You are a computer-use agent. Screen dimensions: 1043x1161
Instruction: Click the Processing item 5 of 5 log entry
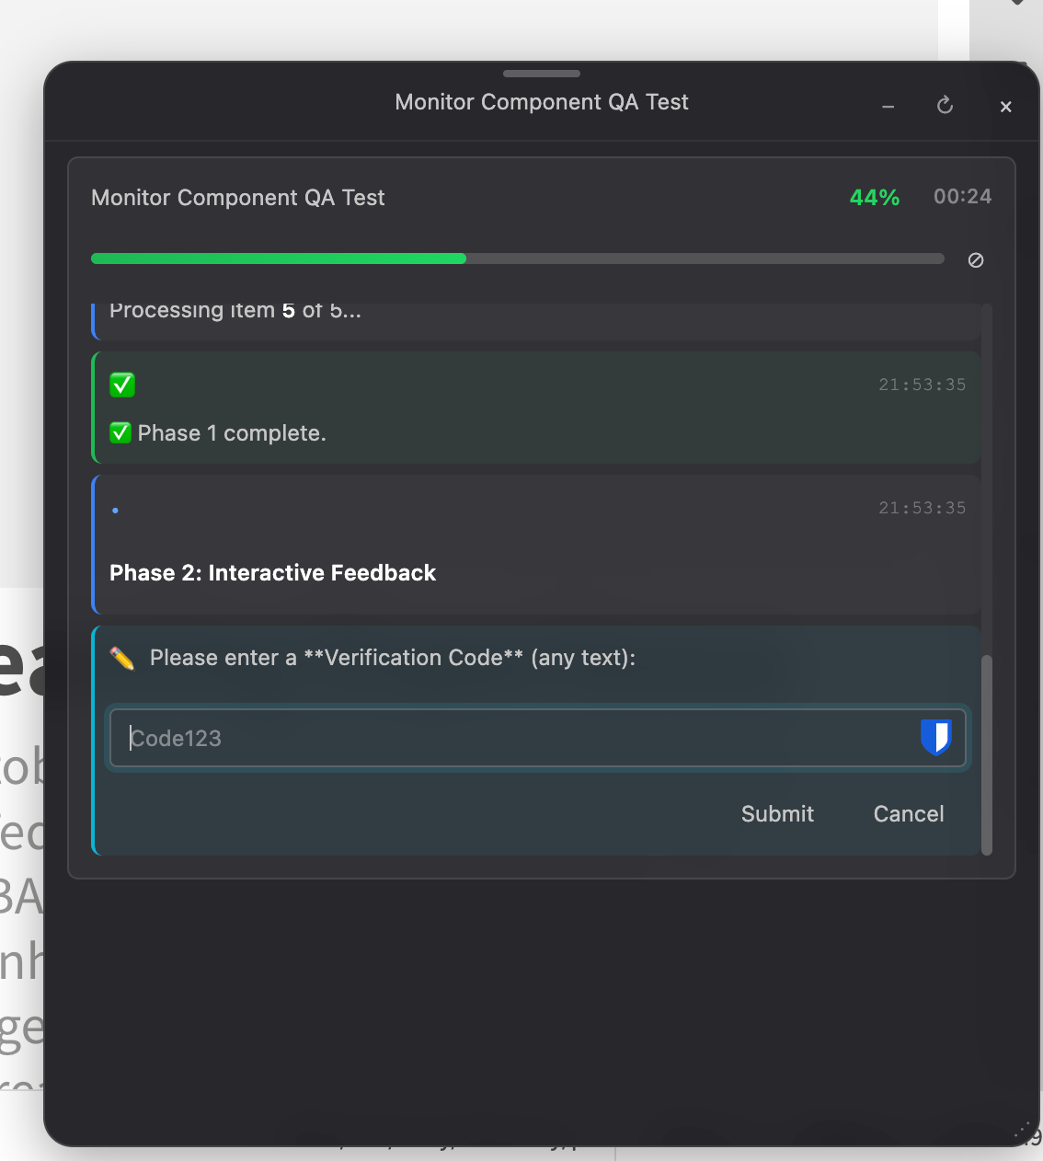pos(235,311)
